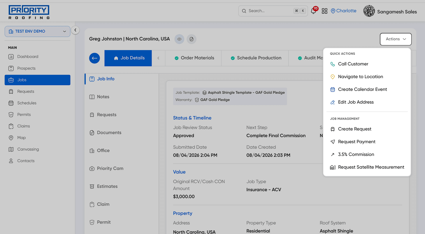Toggle the eye visibility icon beside Greg Johnston
The height and width of the screenshot is (234, 425).
(x=179, y=39)
